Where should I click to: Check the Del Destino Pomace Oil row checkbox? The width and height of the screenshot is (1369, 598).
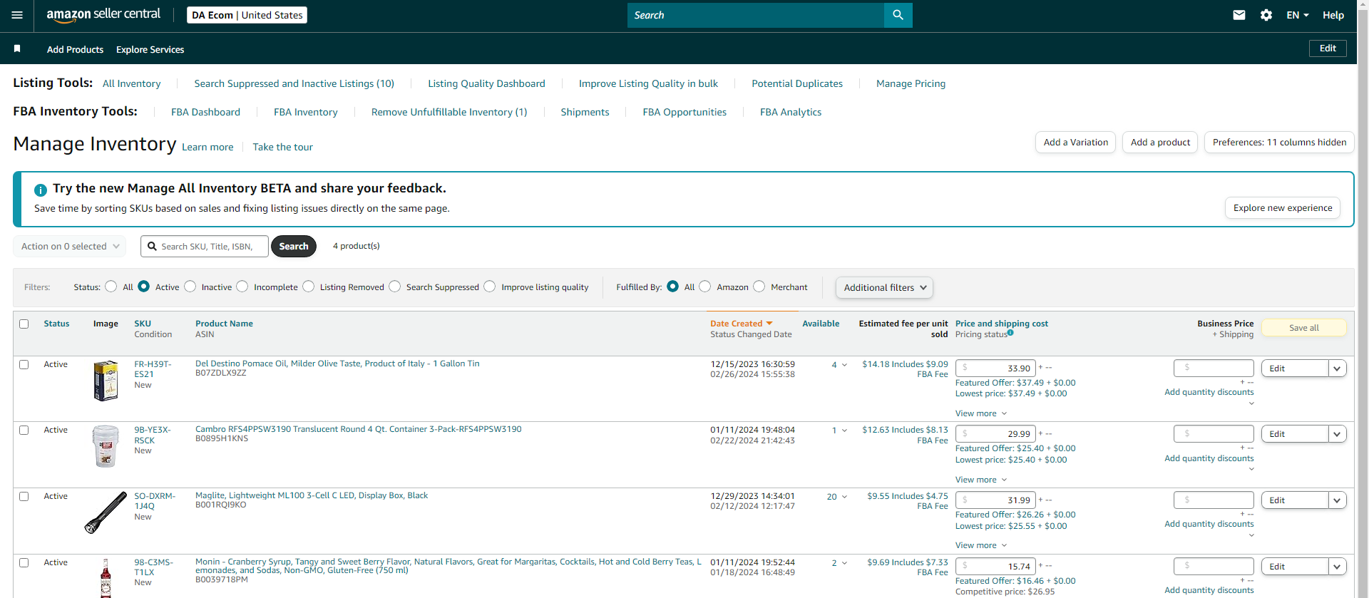24,364
